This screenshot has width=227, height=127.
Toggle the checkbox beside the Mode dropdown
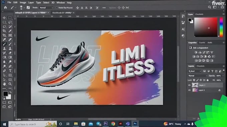point(57,8)
